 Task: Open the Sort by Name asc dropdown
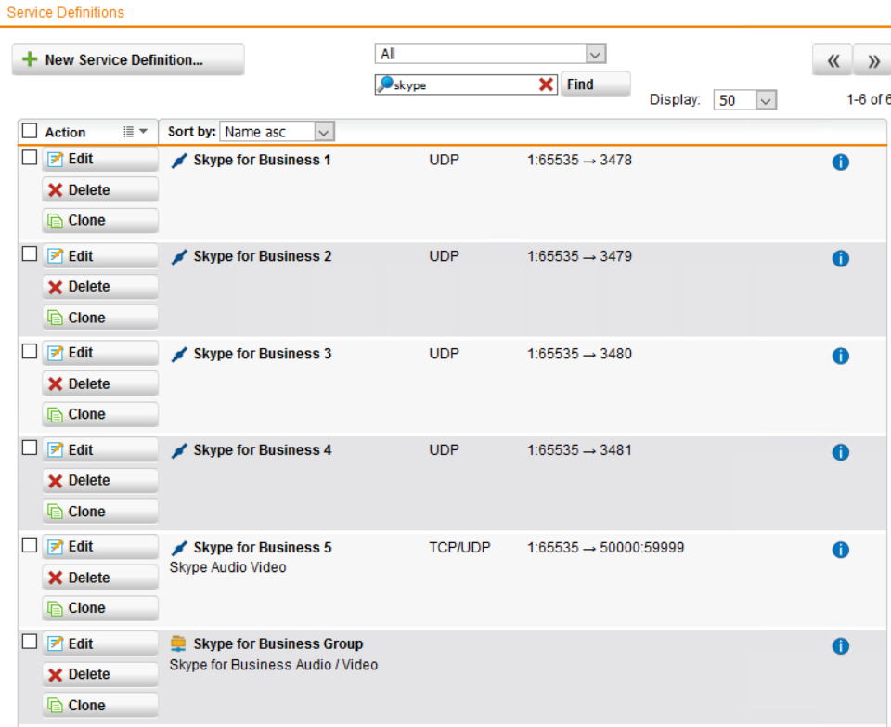tap(277, 132)
